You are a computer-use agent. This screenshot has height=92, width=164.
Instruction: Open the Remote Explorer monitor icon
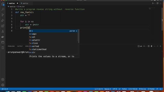pos(3,42)
